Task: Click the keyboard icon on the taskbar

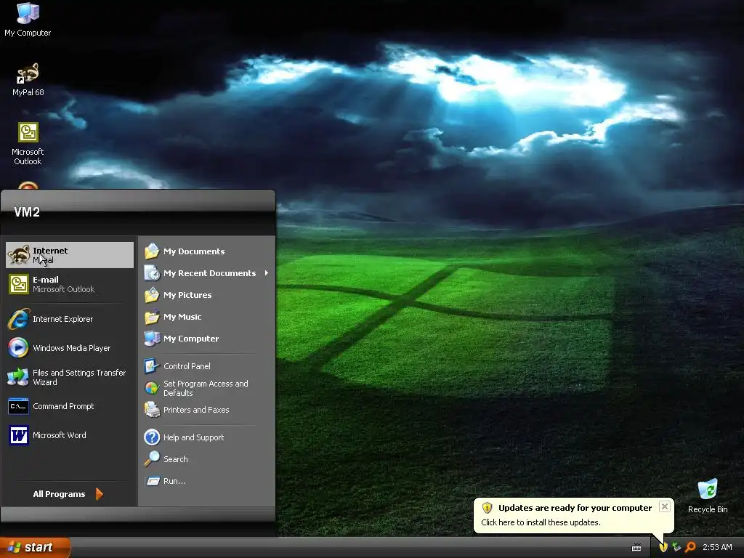Action: [636, 548]
